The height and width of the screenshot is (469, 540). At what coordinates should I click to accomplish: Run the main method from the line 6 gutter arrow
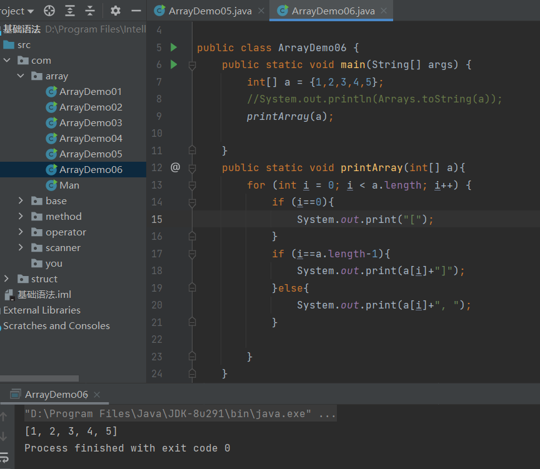point(174,64)
